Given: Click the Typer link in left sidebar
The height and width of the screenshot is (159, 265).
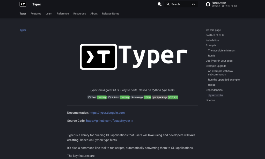Looking at the screenshot, I should [x=23, y=30].
